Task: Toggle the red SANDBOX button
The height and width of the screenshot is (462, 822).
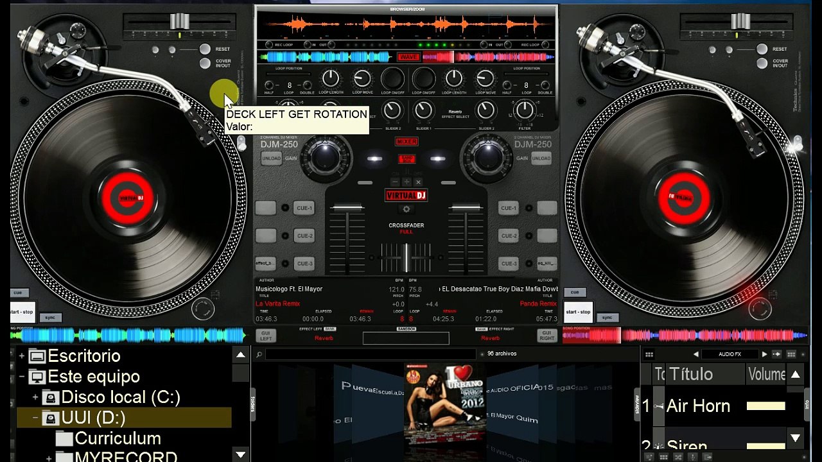Action: click(x=406, y=158)
